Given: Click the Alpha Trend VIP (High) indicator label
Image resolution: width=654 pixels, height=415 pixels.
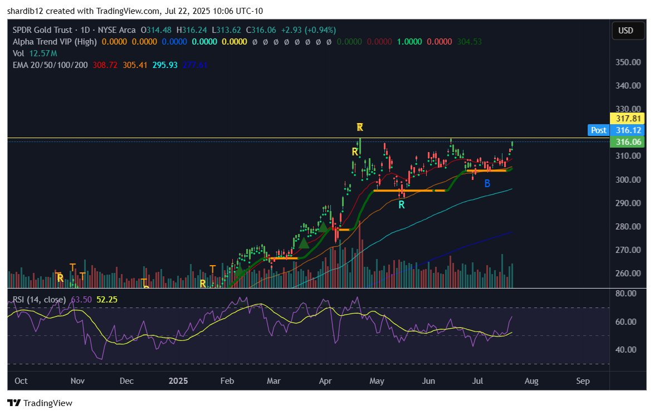Looking at the screenshot, I should pyautogui.click(x=55, y=42).
